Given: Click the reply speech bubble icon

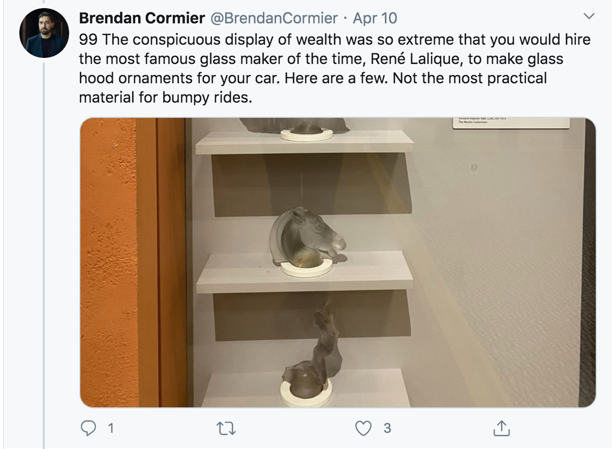Looking at the screenshot, I should click(88, 428).
